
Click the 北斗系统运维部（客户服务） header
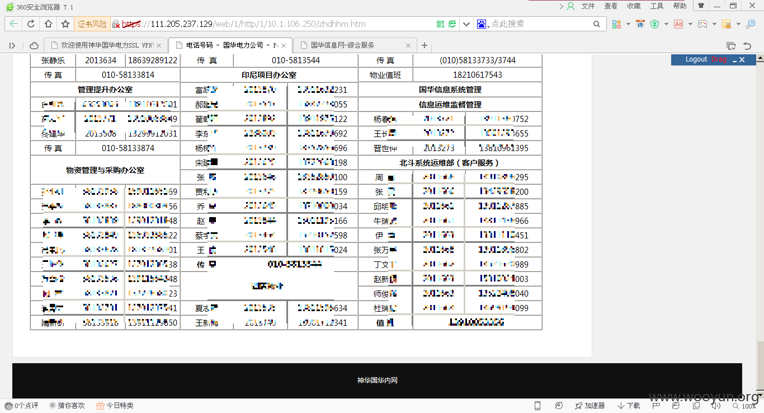[450, 163]
